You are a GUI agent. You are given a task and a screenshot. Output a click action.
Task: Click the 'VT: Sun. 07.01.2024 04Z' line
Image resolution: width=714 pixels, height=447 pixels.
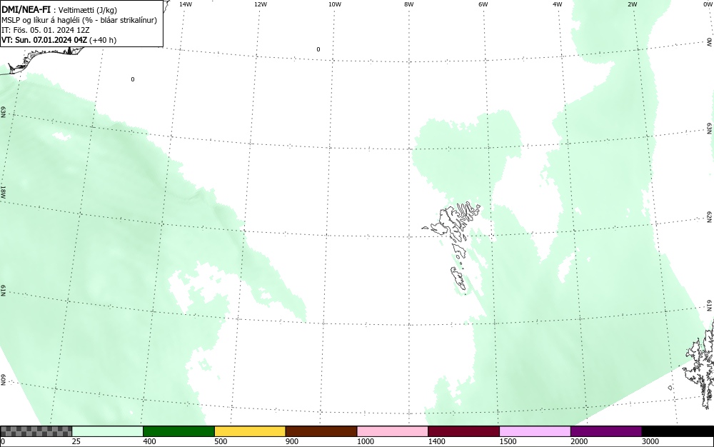coord(59,40)
